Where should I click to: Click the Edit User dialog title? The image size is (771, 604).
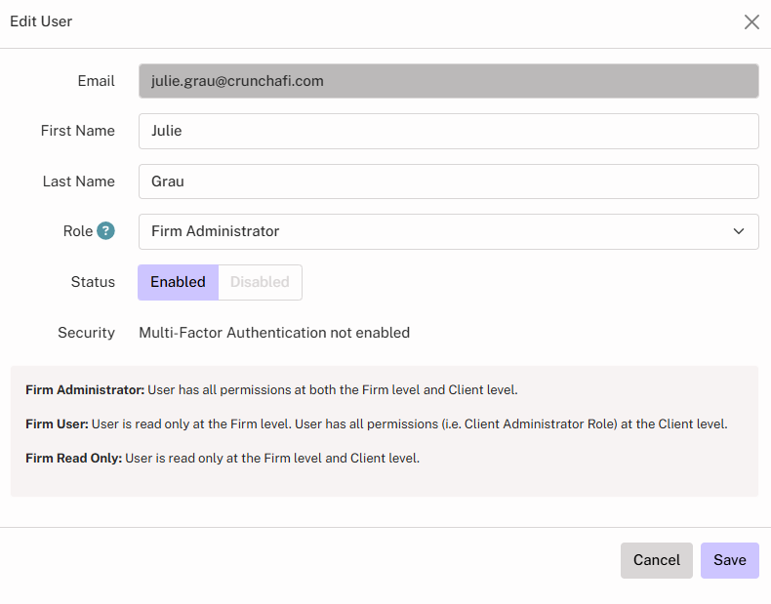(x=41, y=21)
